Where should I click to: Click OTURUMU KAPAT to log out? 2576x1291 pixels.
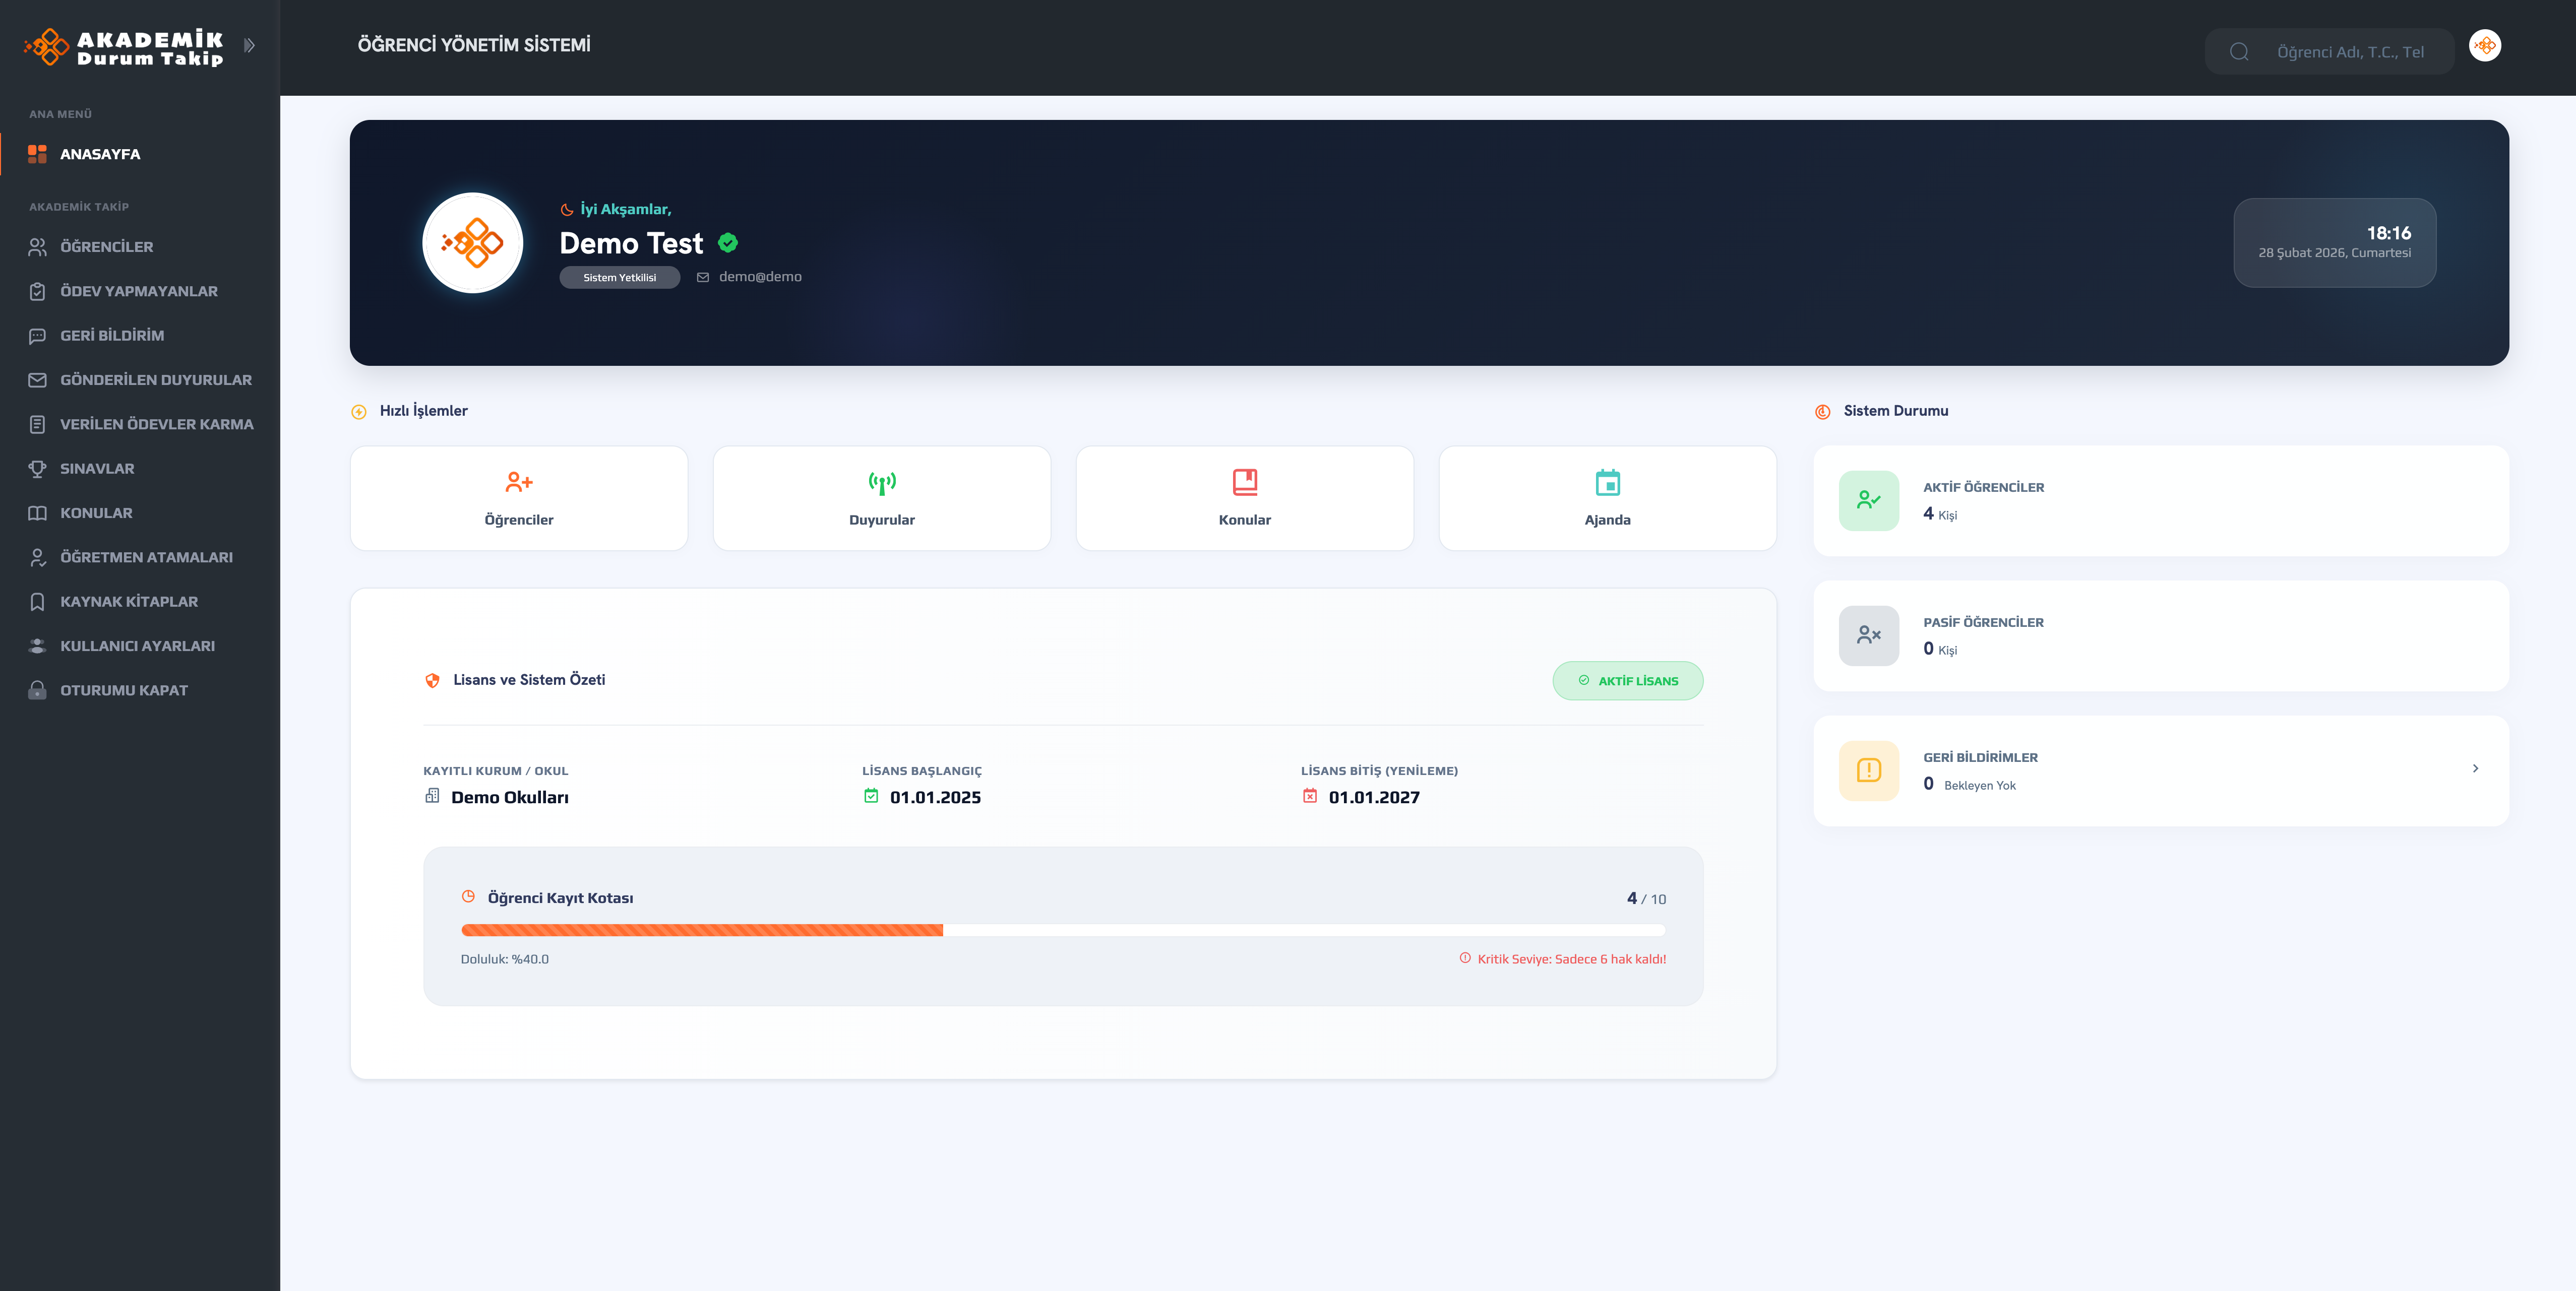(123, 690)
